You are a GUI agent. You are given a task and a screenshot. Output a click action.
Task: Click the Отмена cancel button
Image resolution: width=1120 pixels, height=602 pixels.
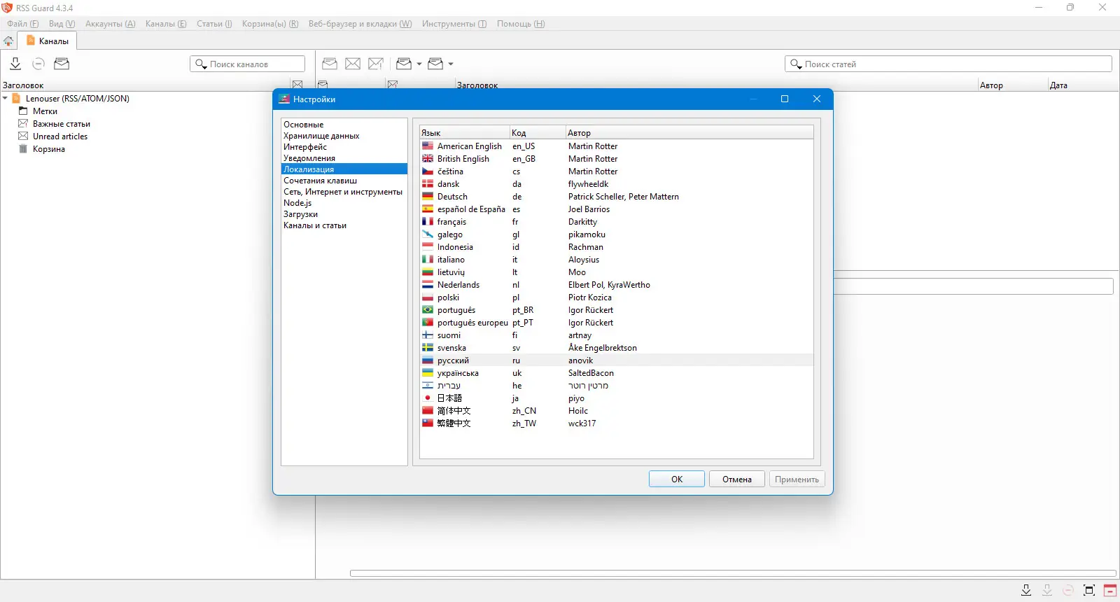737,479
